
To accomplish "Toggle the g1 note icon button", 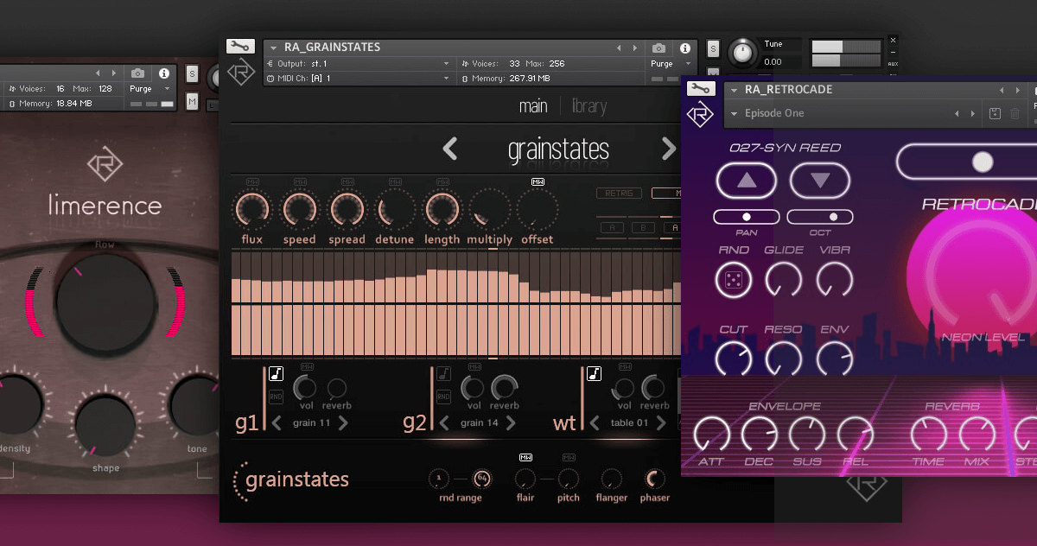I will tap(277, 373).
